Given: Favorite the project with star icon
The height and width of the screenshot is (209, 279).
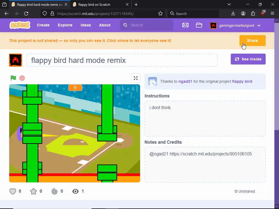Looking at the screenshot, I should (34, 191).
